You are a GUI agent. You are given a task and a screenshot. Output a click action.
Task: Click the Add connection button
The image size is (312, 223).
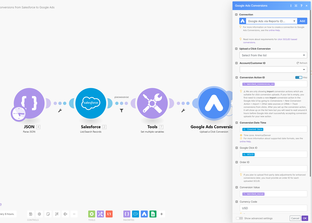click(x=302, y=21)
